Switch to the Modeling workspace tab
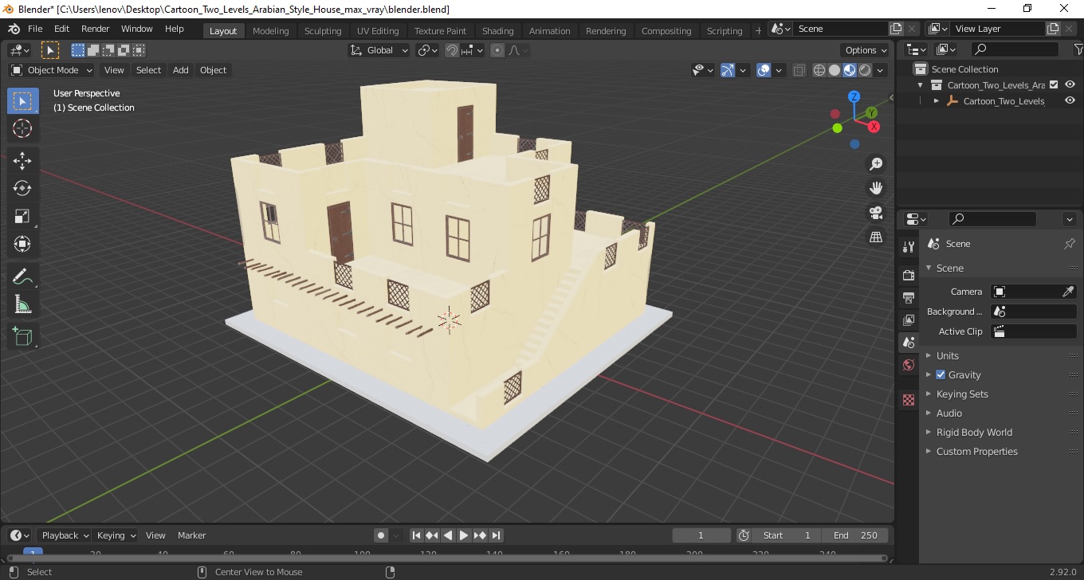This screenshot has height=580, width=1084. click(x=271, y=31)
